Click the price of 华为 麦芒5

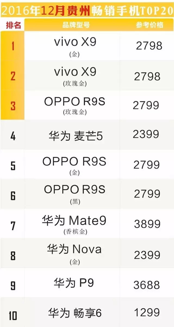[x=146, y=134]
